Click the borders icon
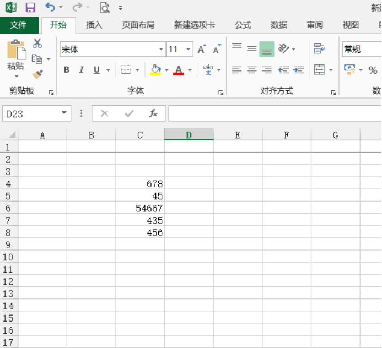The height and width of the screenshot is (348, 382). (x=126, y=70)
